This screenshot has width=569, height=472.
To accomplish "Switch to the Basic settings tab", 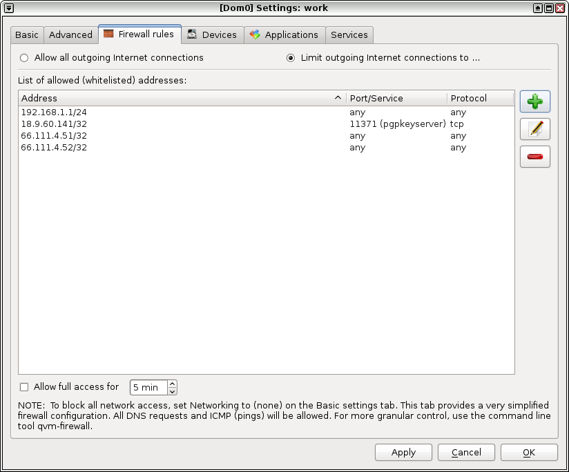I will click(x=27, y=35).
